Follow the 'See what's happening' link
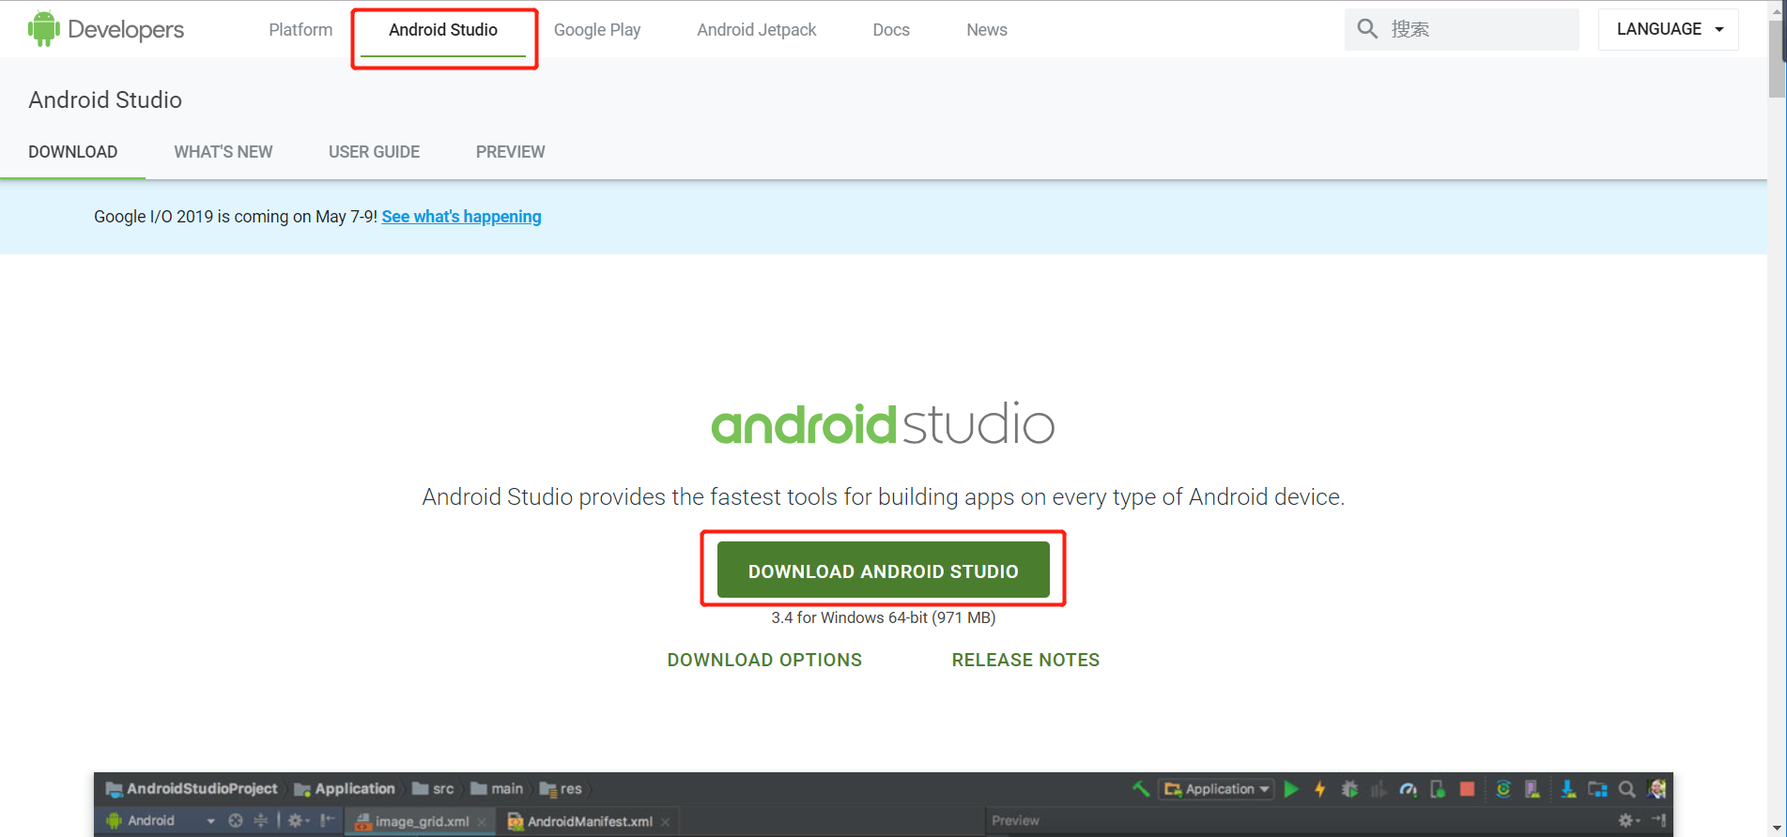This screenshot has width=1787, height=837. [461, 217]
